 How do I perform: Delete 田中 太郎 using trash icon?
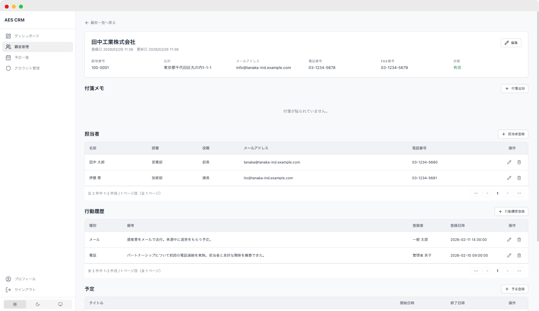tap(519, 162)
